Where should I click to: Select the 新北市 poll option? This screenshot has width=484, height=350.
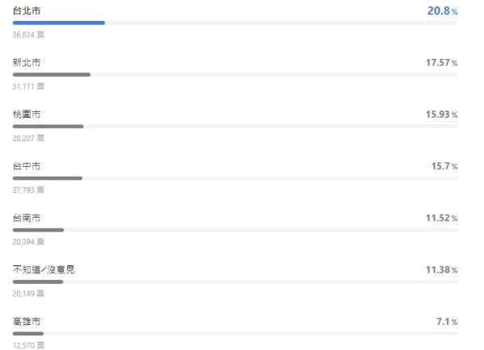(27, 63)
